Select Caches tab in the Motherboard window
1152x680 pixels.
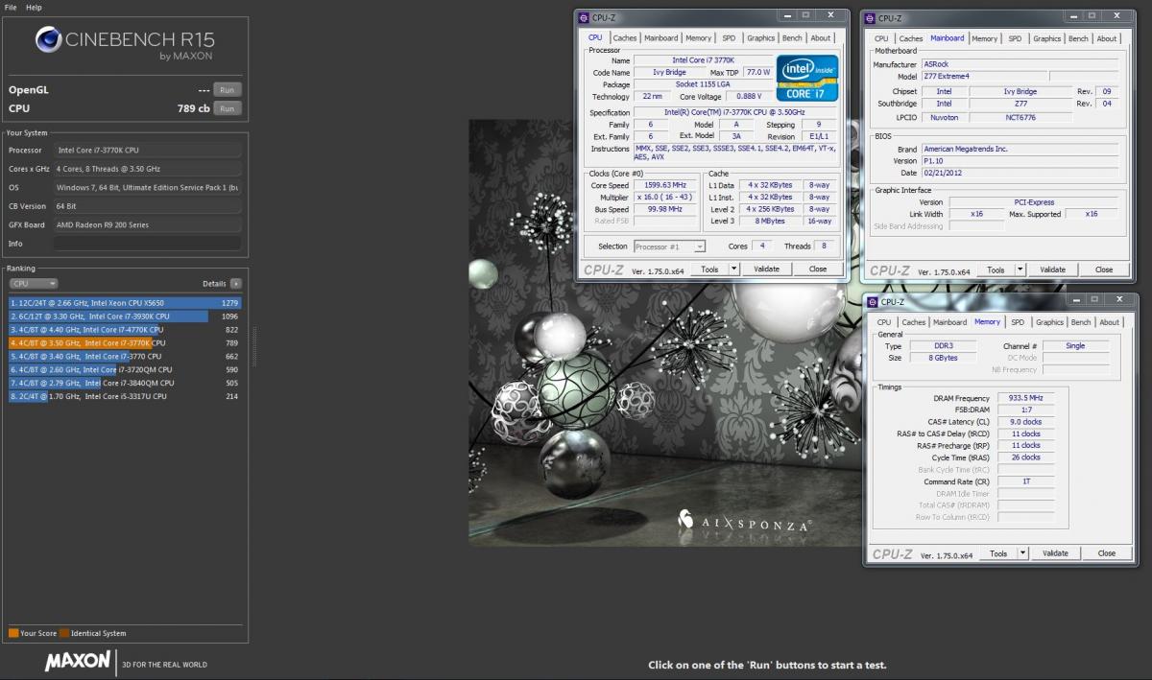coord(911,38)
